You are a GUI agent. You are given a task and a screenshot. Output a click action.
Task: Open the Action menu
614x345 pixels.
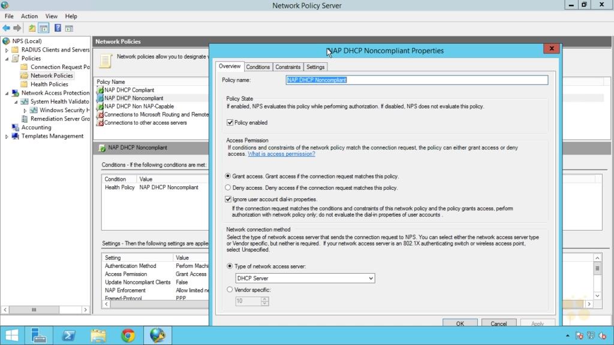(x=29, y=16)
